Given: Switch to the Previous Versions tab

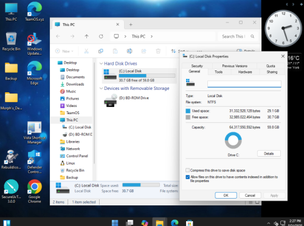Looking at the screenshot, I should [235, 66].
